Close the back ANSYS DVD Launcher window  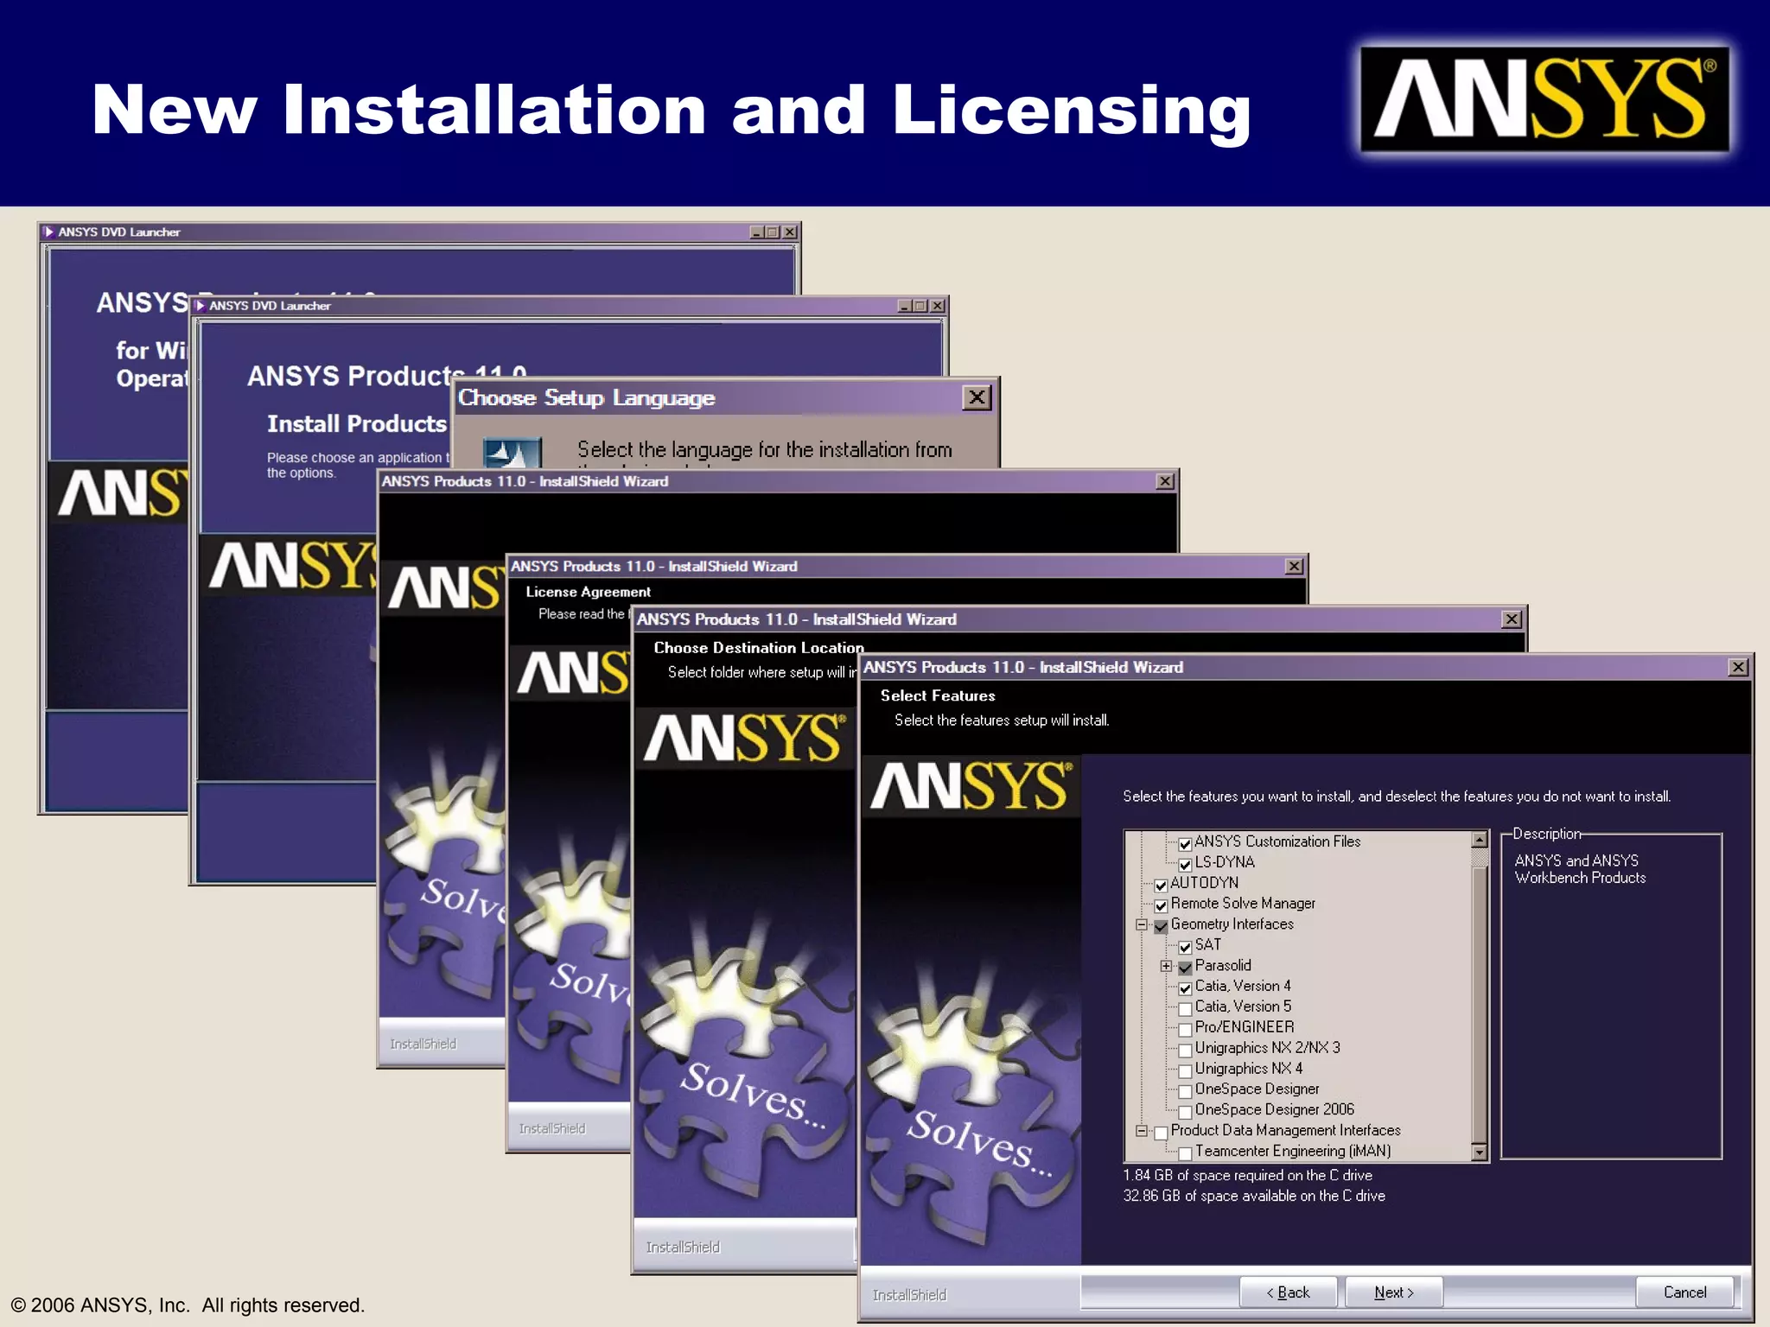789,232
